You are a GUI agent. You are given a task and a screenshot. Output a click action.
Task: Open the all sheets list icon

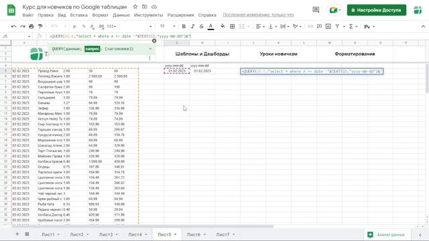pyautogui.click(x=27, y=234)
